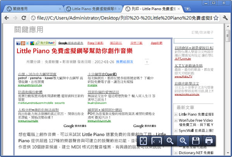Open the Chrome wrench settings menu
This screenshot has width=232, height=157.
click(225, 18)
